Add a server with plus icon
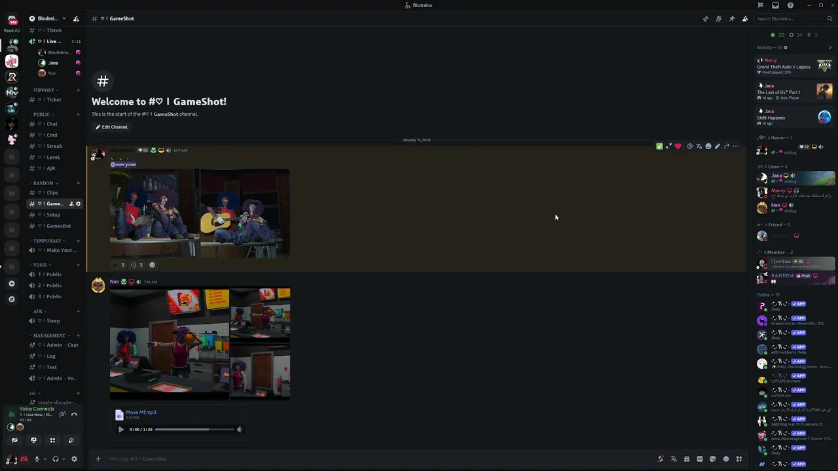This screenshot has width=838, height=471. click(x=11, y=283)
